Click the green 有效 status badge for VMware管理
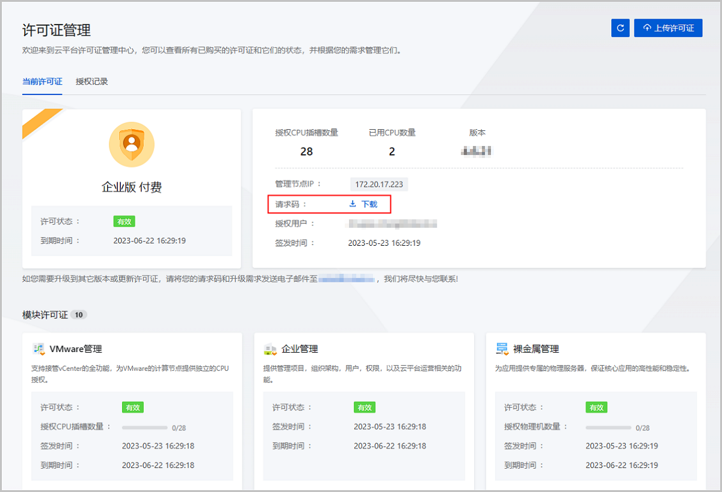 click(132, 407)
